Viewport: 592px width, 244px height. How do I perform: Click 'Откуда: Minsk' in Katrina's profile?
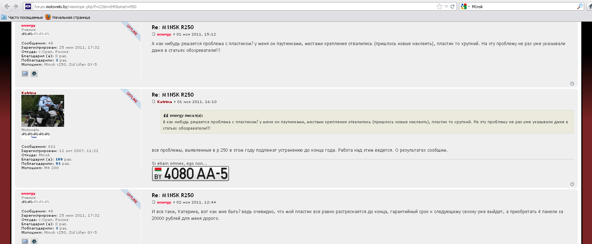(x=36, y=155)
